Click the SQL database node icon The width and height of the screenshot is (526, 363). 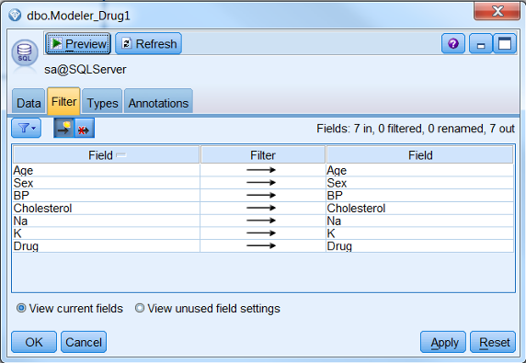(25, 53)
